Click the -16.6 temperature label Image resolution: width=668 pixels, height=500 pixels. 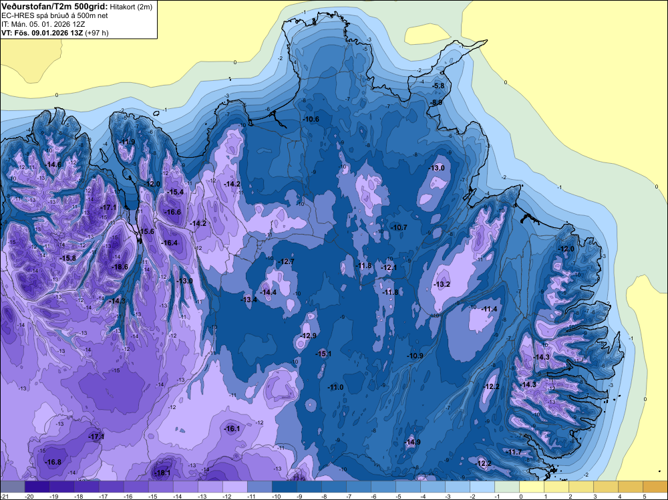[x=173, y=212]
